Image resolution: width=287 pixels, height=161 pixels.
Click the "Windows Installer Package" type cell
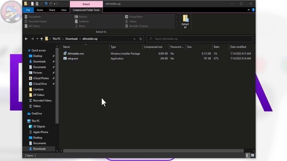(125, 54)
